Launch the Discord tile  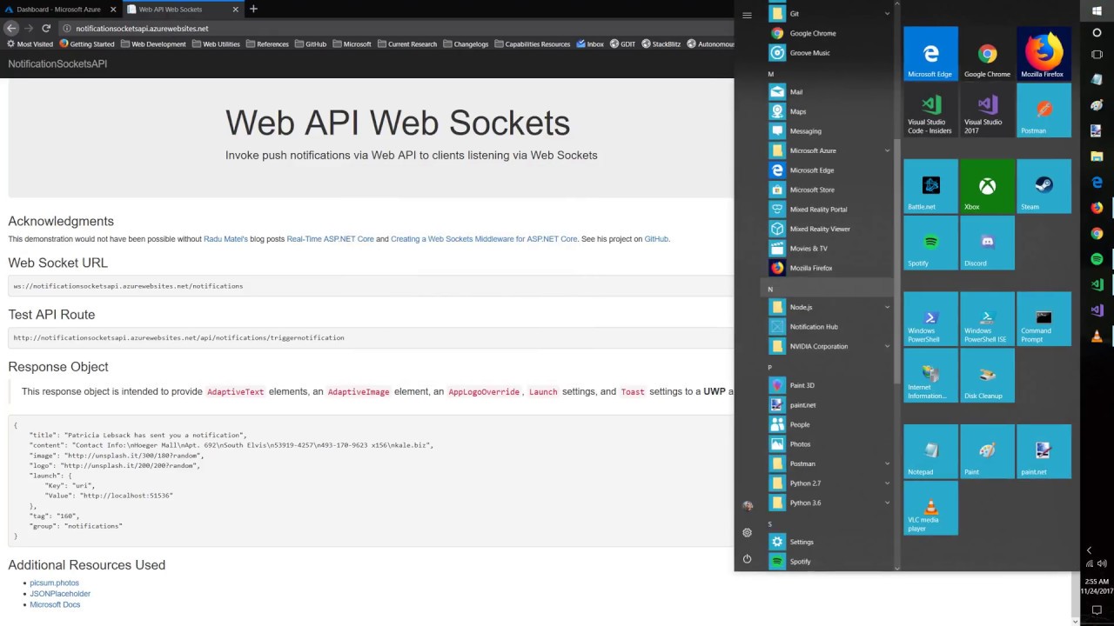coord(987,243)
